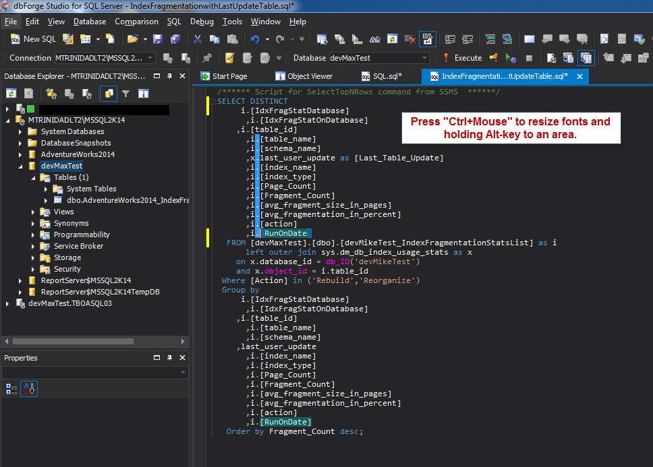Click the green Start Debugging play icon
This screenshot has height=467, width=653.
coord(511,58)
